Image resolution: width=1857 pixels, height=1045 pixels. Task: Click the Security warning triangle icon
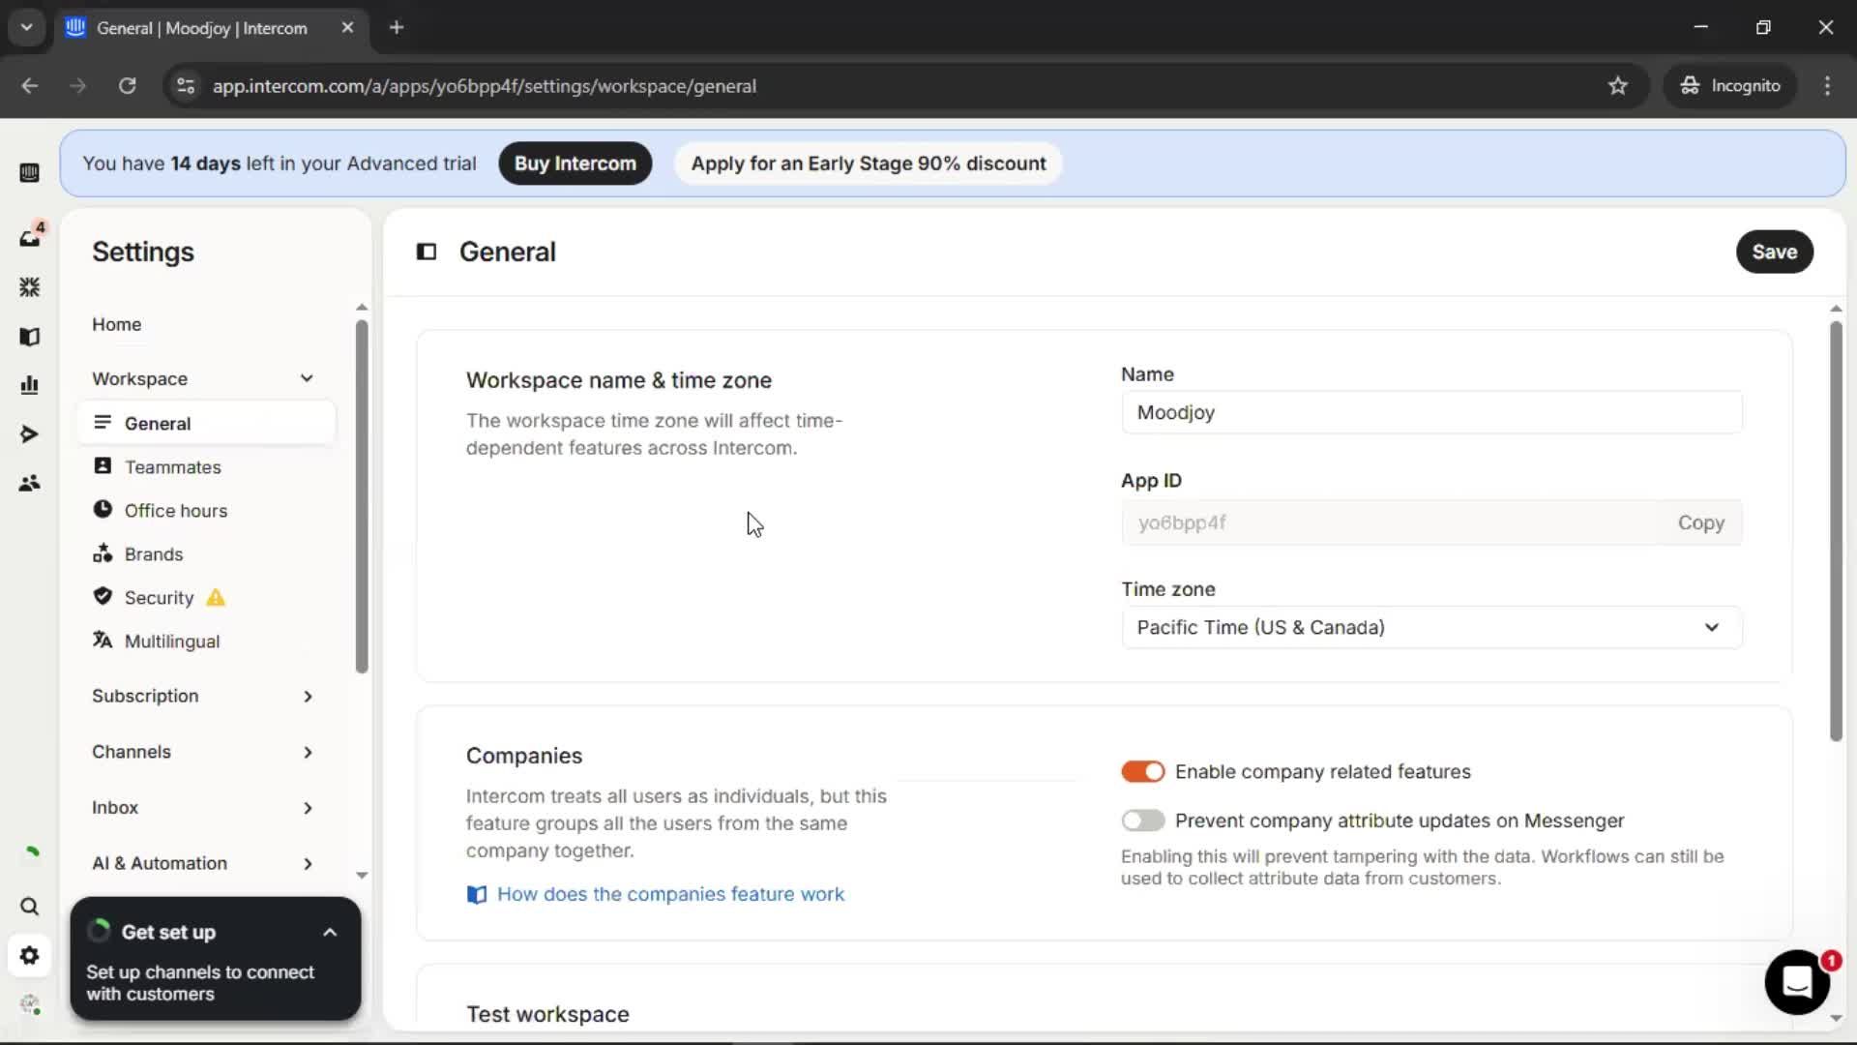click(216, 598)
